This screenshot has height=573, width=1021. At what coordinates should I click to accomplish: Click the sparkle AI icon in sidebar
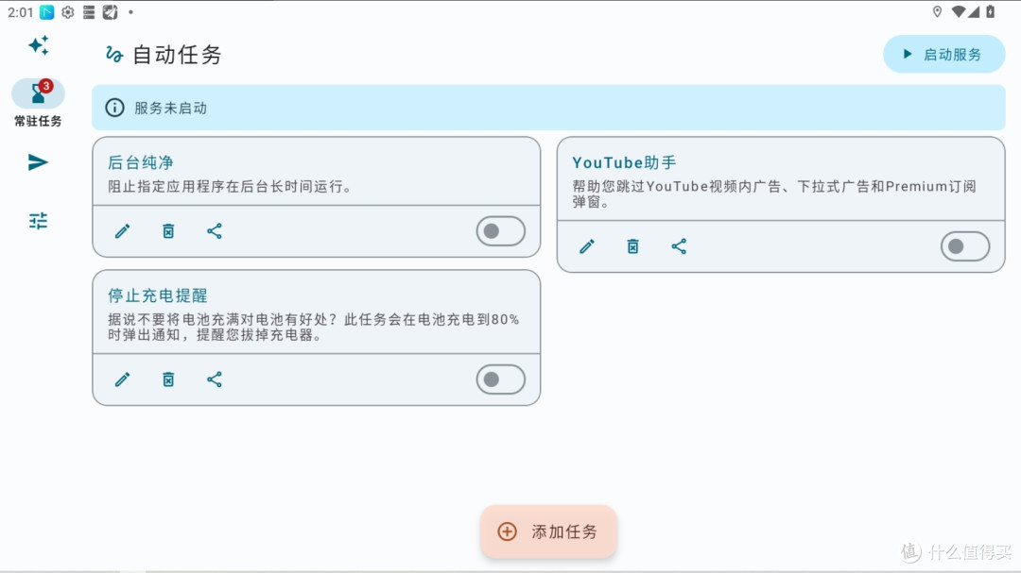click(x=38, y=45)
